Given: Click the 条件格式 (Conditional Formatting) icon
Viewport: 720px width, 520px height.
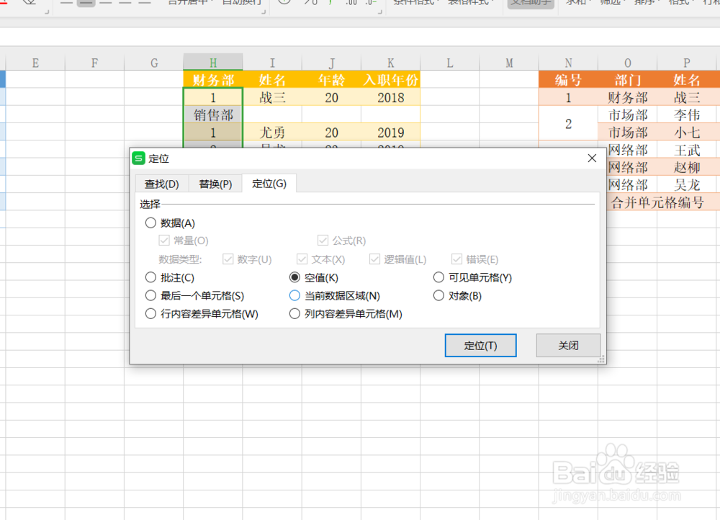Looking at the screenshot, I should pyautogui.click(x=414, y=3).
